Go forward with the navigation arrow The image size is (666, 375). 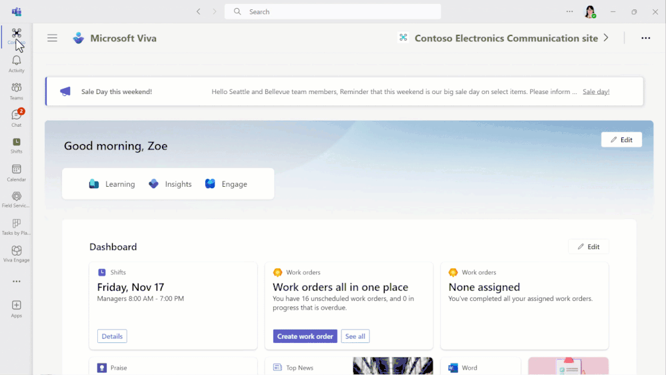pos(215,11)
